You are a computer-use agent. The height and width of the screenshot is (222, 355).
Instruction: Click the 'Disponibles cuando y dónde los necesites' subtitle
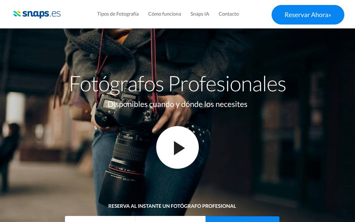177,104
